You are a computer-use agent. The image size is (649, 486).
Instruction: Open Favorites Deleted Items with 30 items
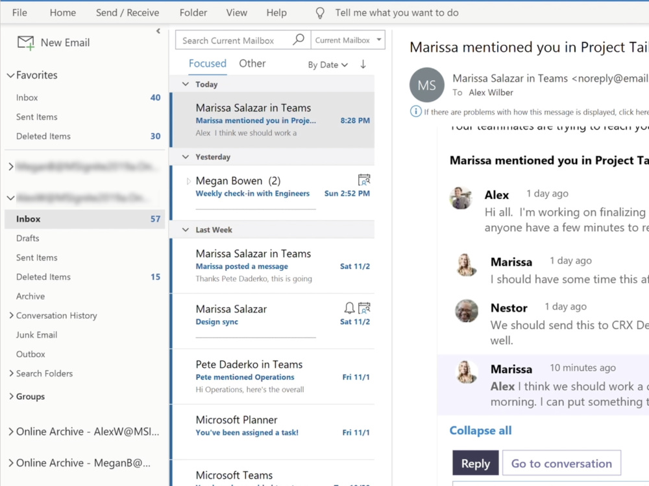click(85, 136)
